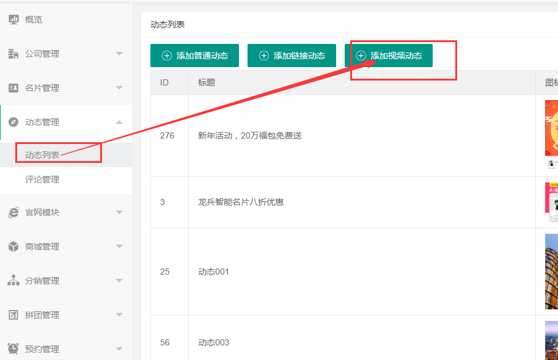Click the 商城管理 box icon
The image size is (558, 360).
13,247
